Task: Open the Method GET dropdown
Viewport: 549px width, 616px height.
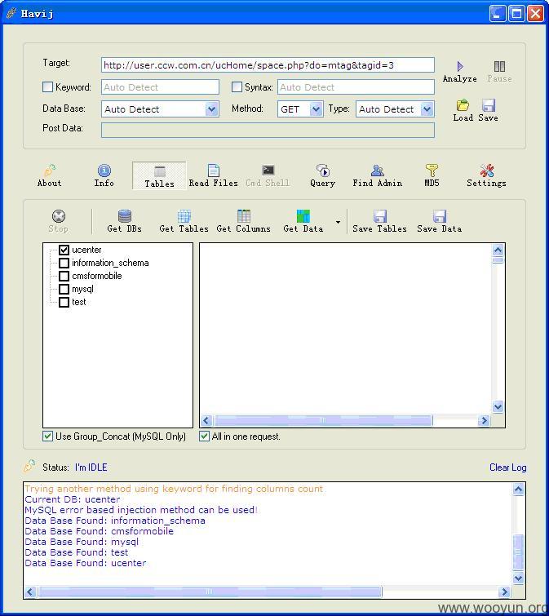Action: [x=316, y=109]
